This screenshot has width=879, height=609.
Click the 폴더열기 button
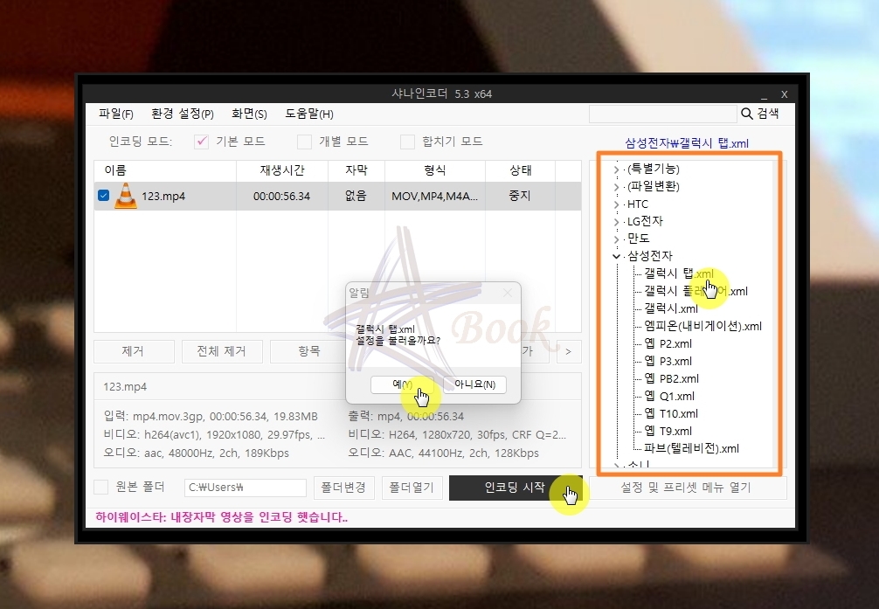412,488
